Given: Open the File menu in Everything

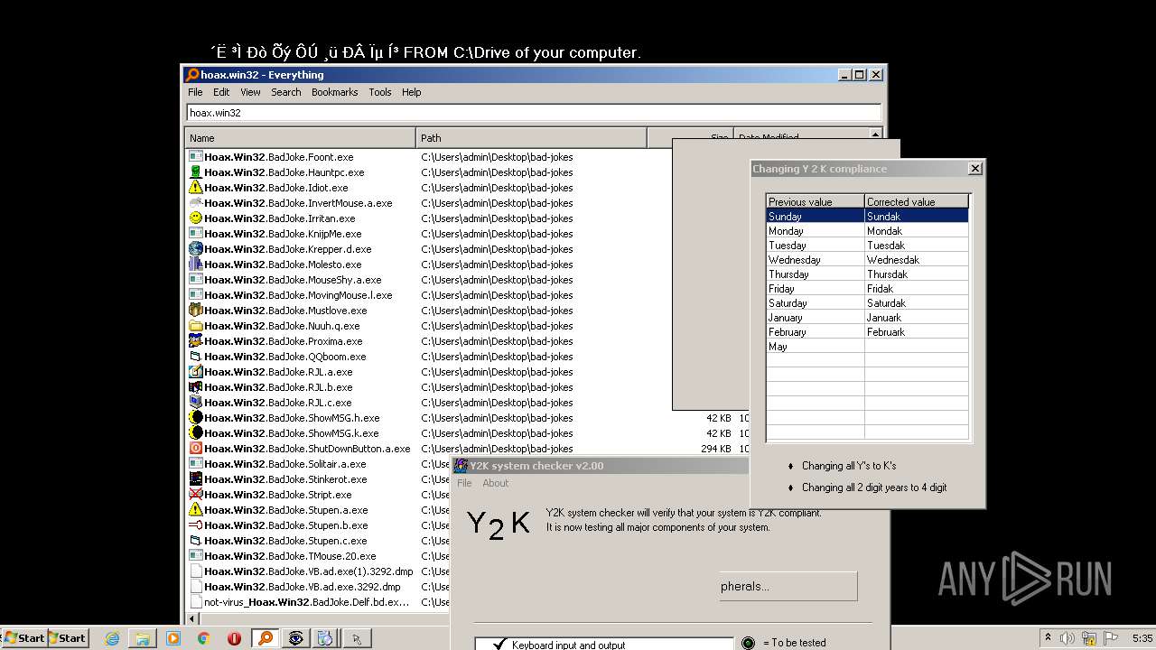Looking at the screenshot, I should 195,92.
